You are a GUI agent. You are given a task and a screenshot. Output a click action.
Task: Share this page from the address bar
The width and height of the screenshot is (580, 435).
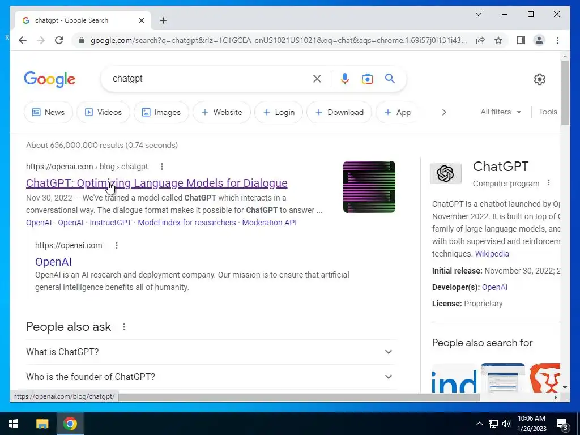tap(480, 40)
